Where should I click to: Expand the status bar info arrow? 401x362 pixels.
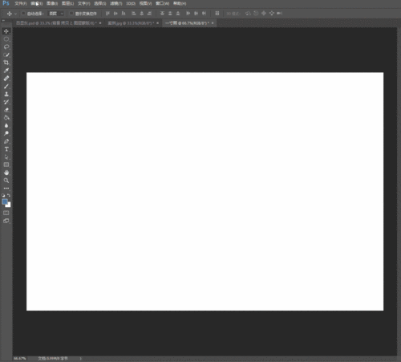80,358
